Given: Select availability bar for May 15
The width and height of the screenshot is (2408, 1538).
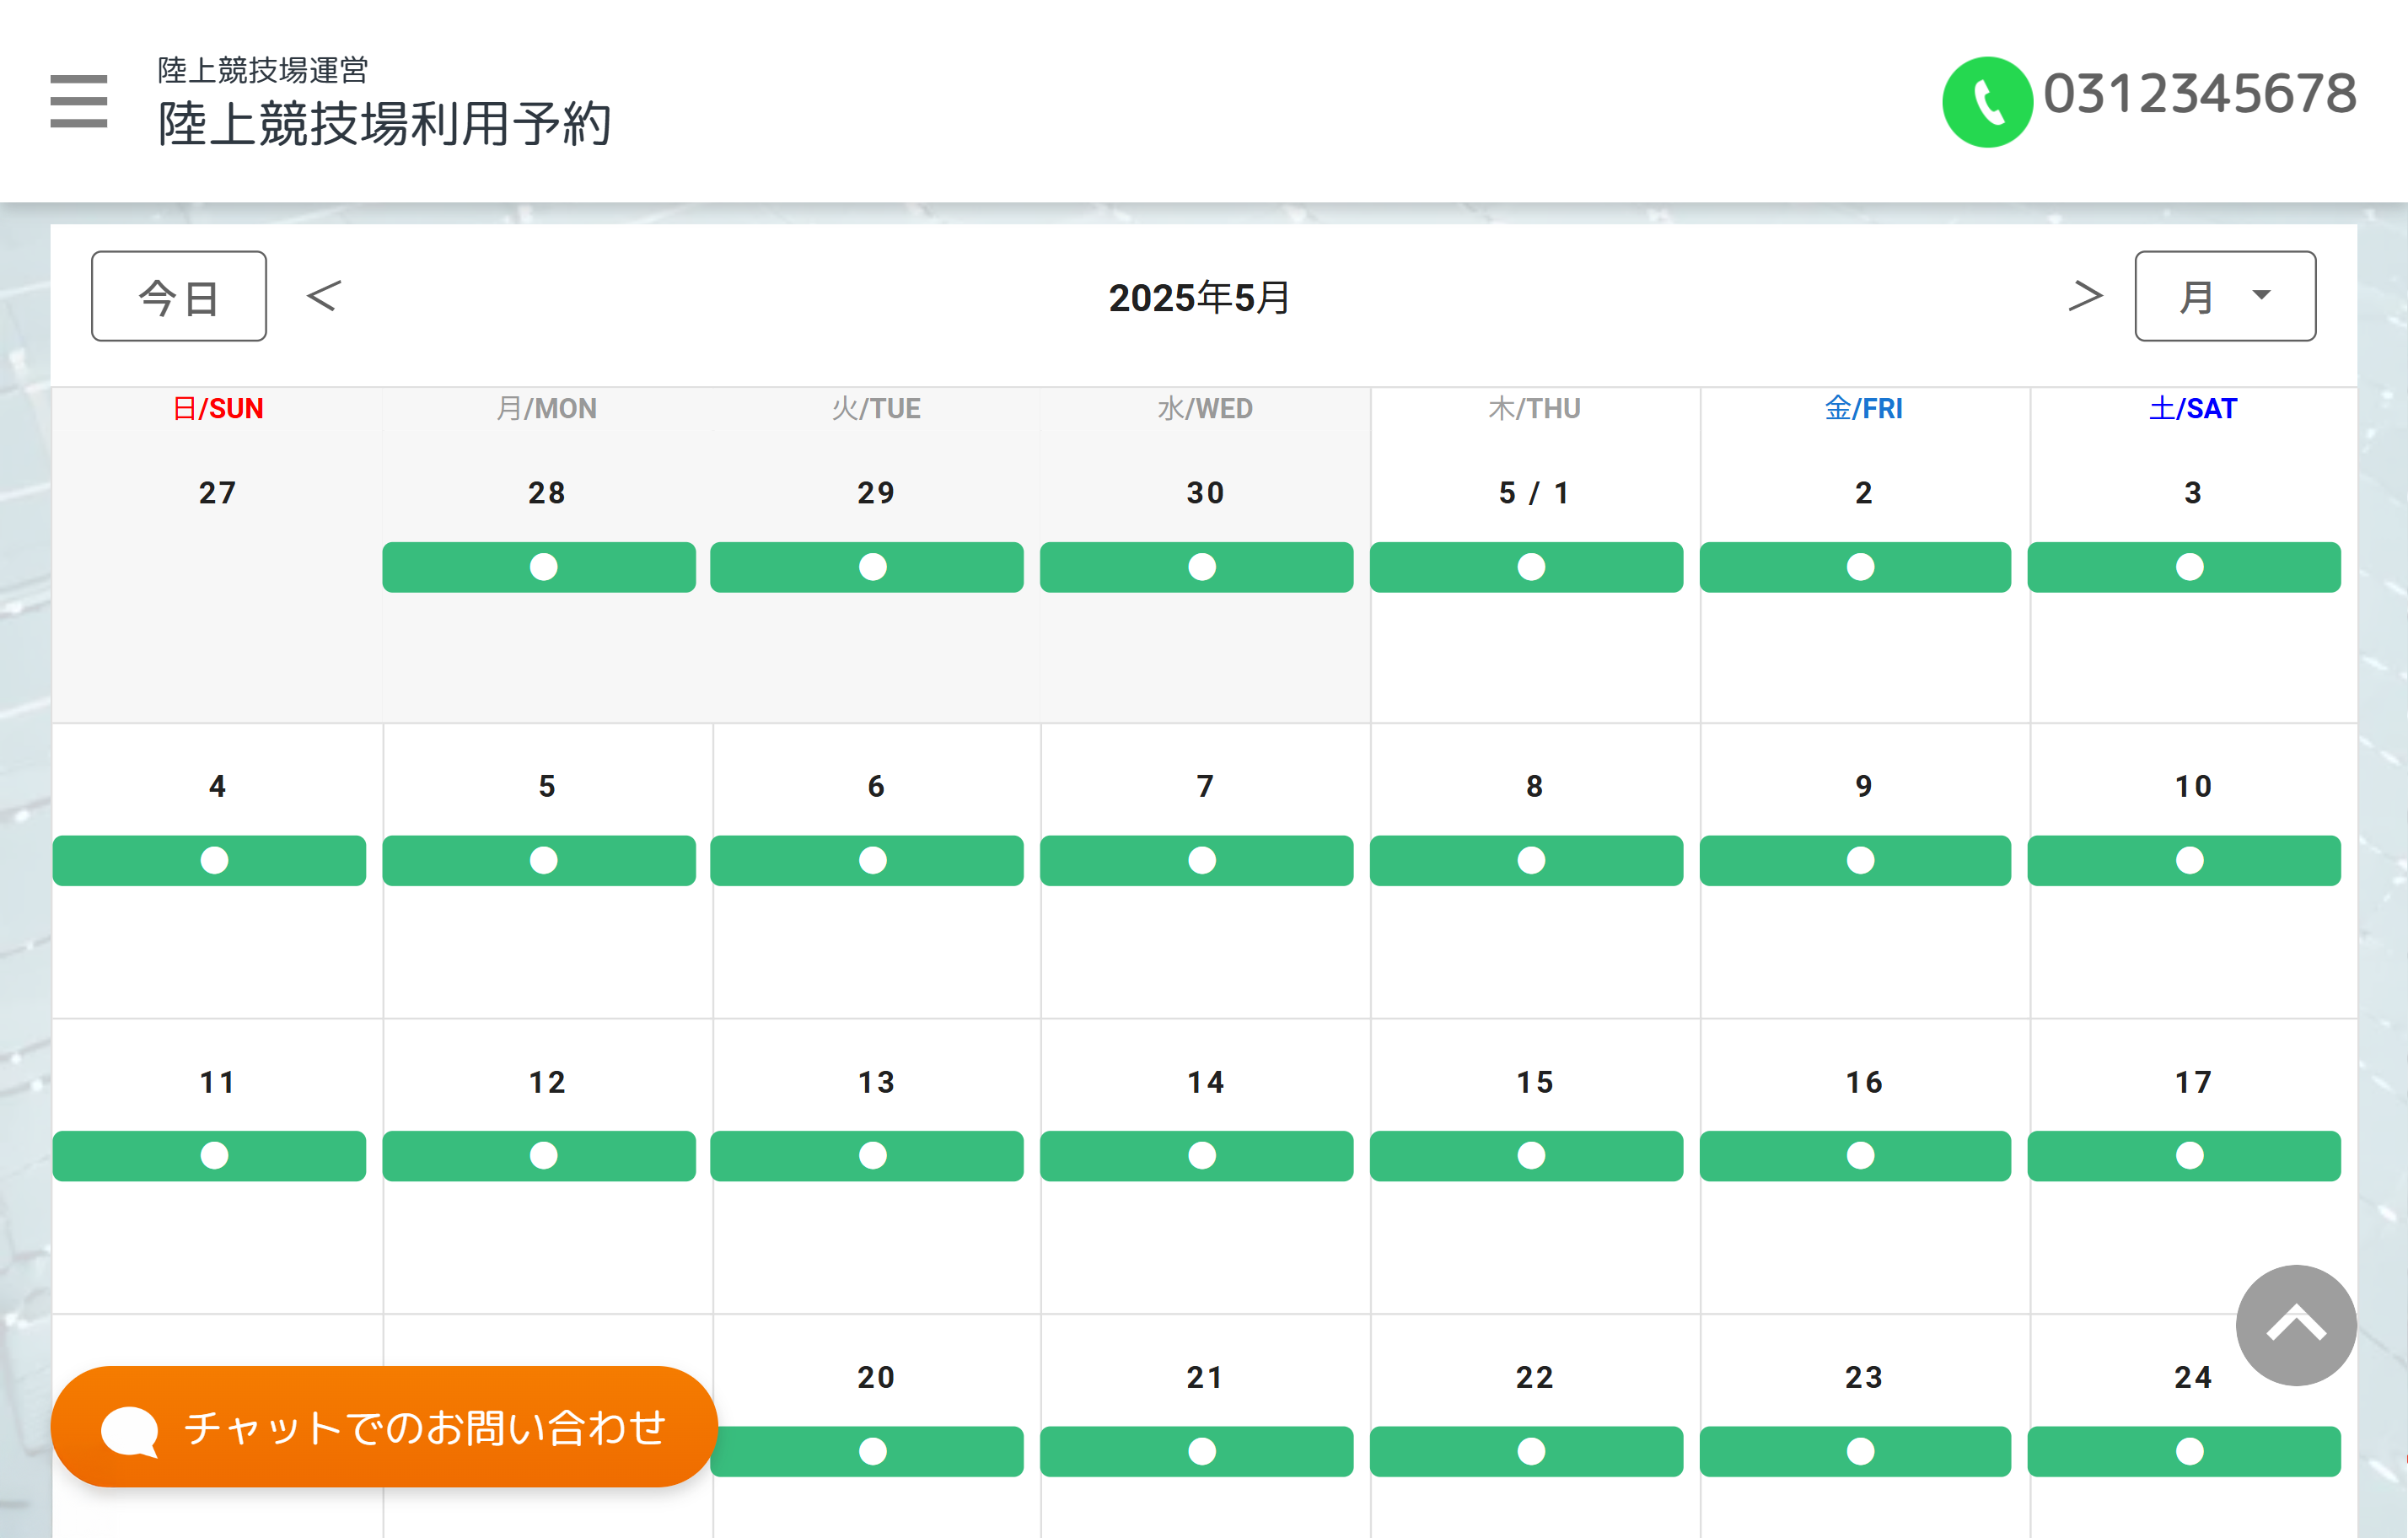Looking at the screenshot, I should (1526, 1156).
